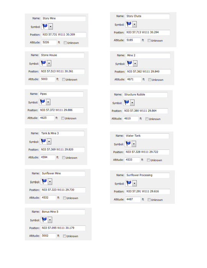Open symbol dropdown arrow for Sunflower Processing

tap(135, 183)
